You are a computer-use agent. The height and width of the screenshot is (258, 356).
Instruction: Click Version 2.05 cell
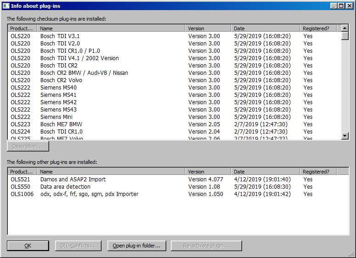coord(204,124)
